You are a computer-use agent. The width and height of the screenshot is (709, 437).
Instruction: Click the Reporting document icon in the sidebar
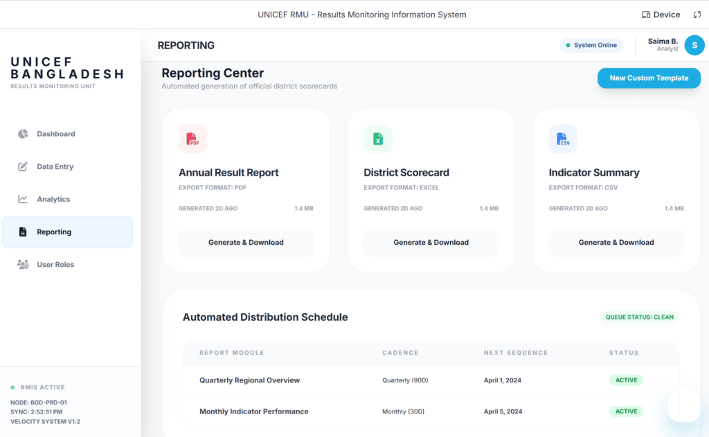coord(23,232)
